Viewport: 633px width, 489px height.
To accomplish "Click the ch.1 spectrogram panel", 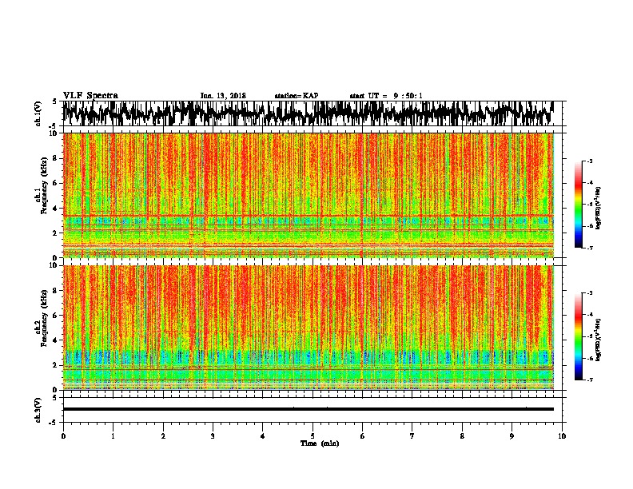I will (308, 195).
